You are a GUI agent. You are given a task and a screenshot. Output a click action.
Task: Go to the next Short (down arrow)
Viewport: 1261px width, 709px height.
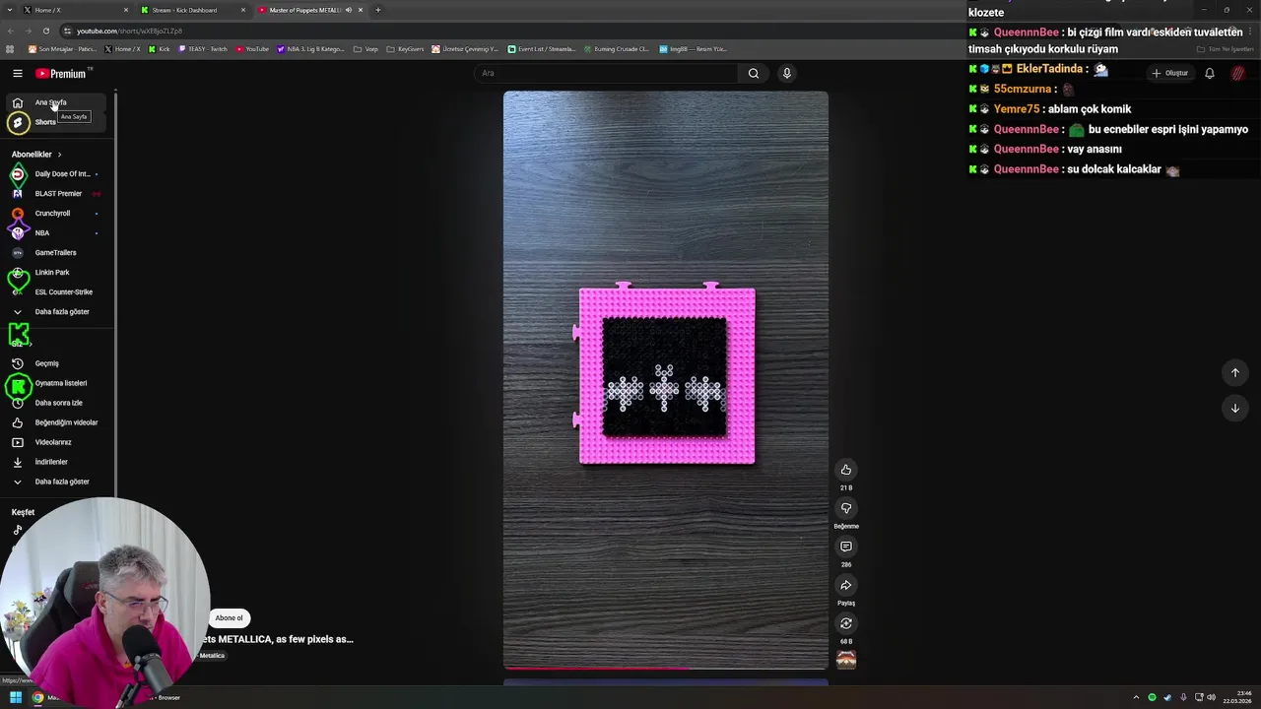(1234, 408)
